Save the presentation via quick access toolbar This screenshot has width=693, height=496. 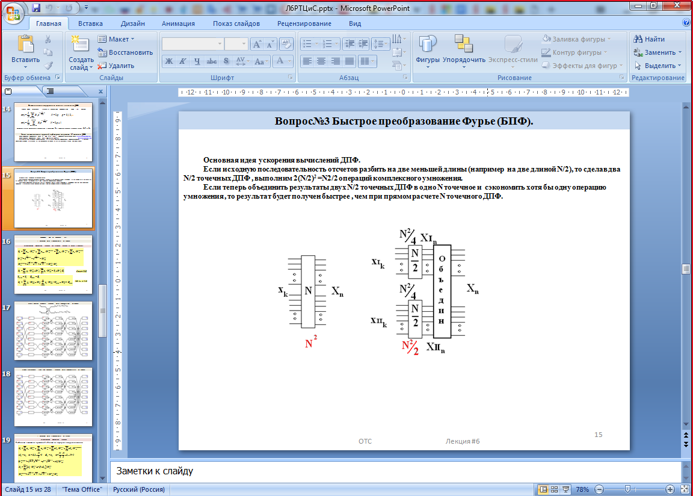36,8
